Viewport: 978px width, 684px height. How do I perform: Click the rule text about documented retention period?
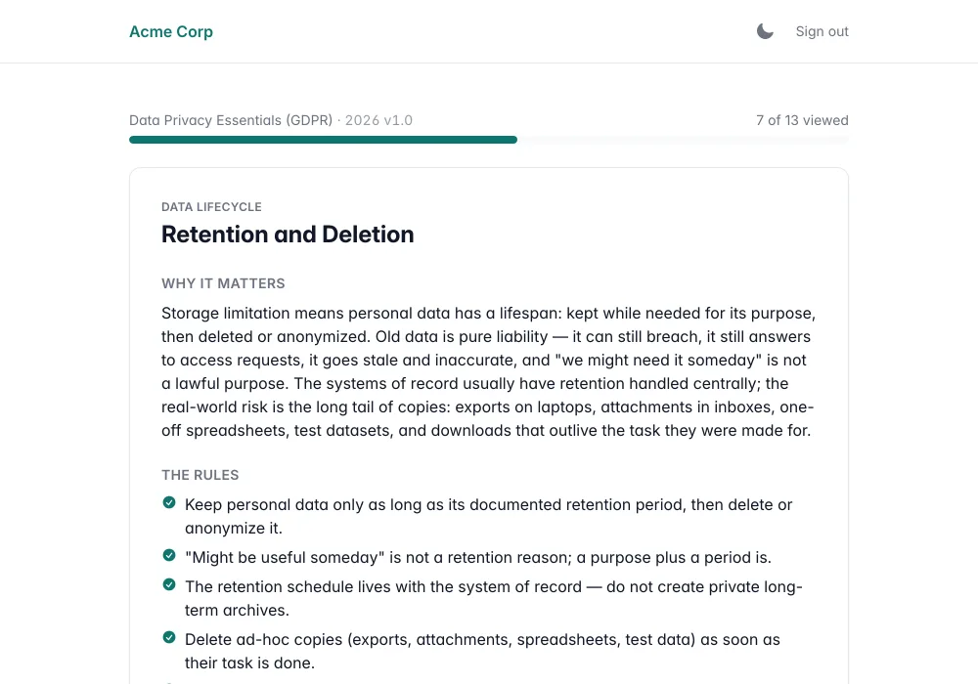click(488, 517)
